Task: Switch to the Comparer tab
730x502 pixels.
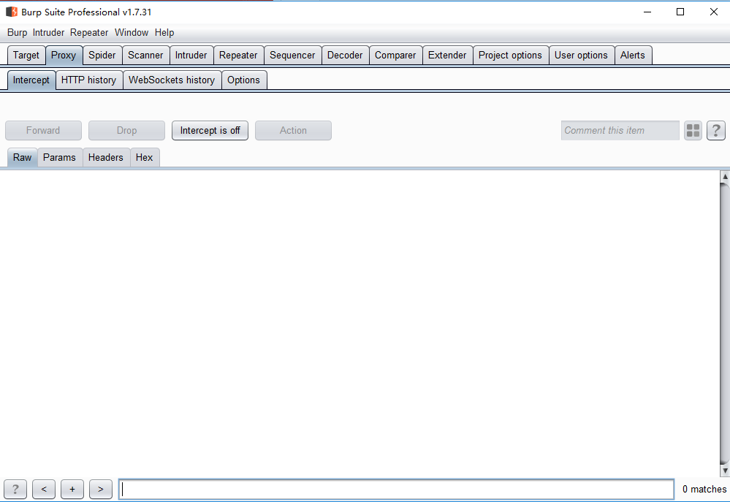Action: click(x=395, y=55)
